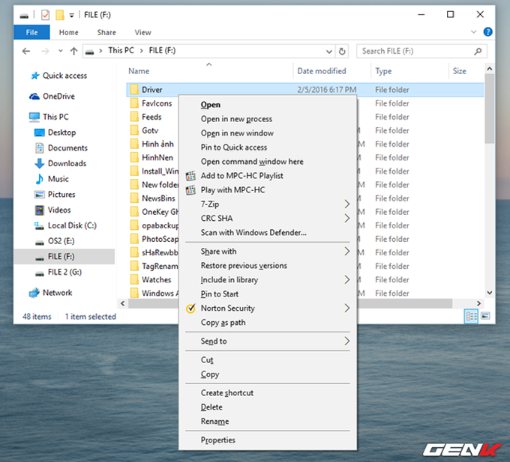This screenshot has height=462, width=510.
Task: Select Local Disk (C:) in navigation pane
Action: (x=72, y=225)
